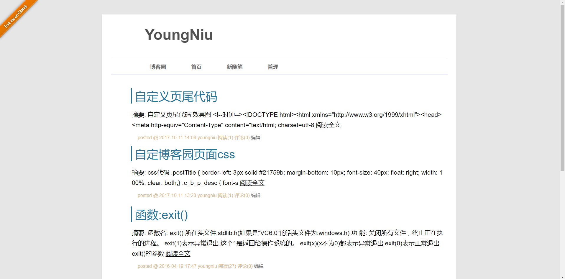Click the scrollbar up arrow

563,2
